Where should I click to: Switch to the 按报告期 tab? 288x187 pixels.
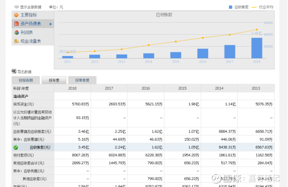pyautogui.click(x=26, y=80)
